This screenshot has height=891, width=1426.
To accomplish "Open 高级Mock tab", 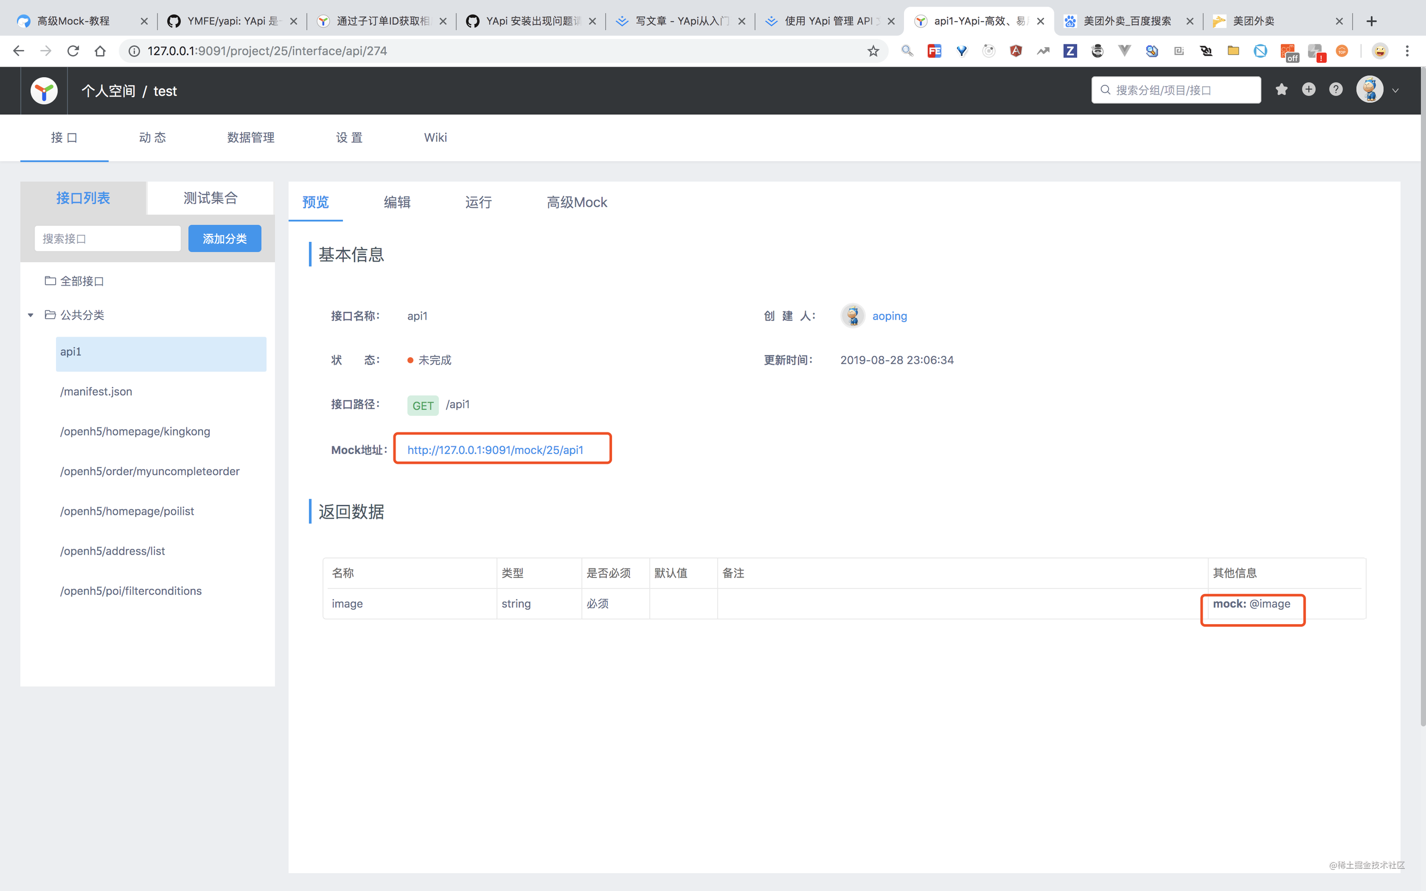I will point(577,202).
